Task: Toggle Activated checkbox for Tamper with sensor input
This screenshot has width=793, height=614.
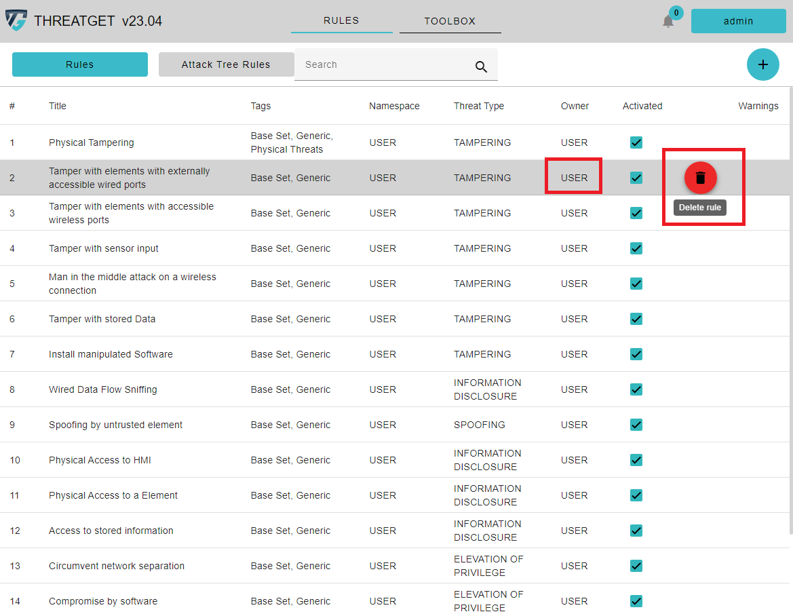Action: pos(636,248)
